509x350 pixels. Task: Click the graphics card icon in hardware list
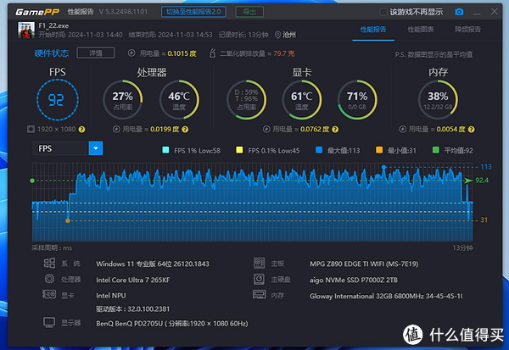point(49,295)
